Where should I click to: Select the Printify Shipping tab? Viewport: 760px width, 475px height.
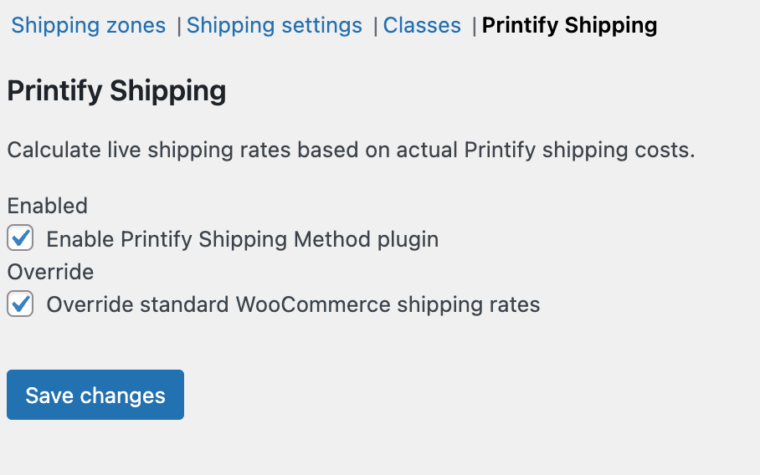pyautogui.click(x=569, y=26)
